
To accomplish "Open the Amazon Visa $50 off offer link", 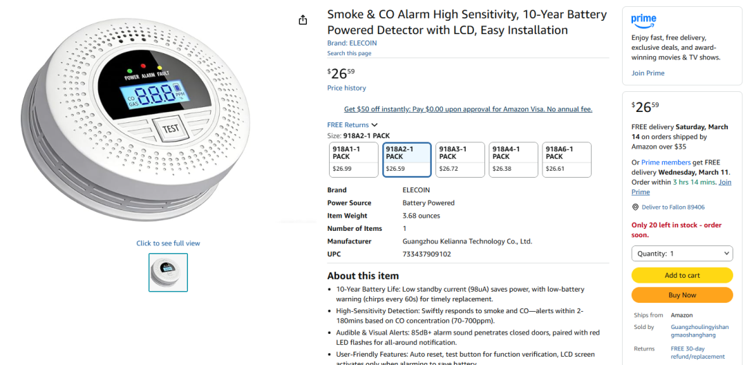I will [x=468, y=109].
